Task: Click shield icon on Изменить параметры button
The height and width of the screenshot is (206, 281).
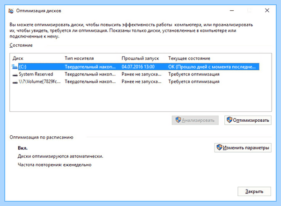Action: (x=219, y=147)
